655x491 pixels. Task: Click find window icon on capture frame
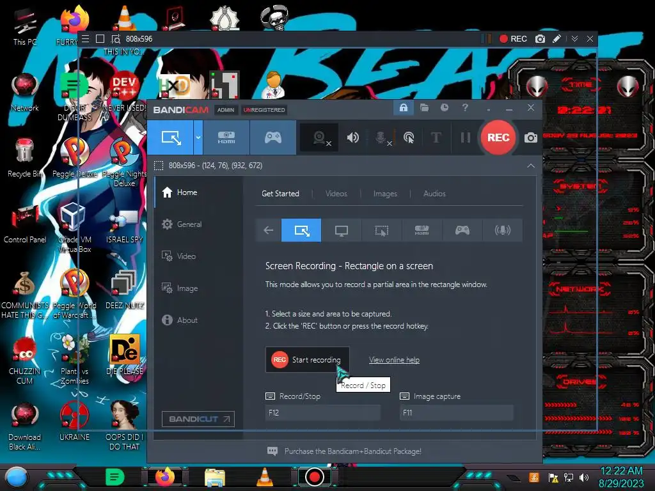pyautogui.click(x=116, y=39)
